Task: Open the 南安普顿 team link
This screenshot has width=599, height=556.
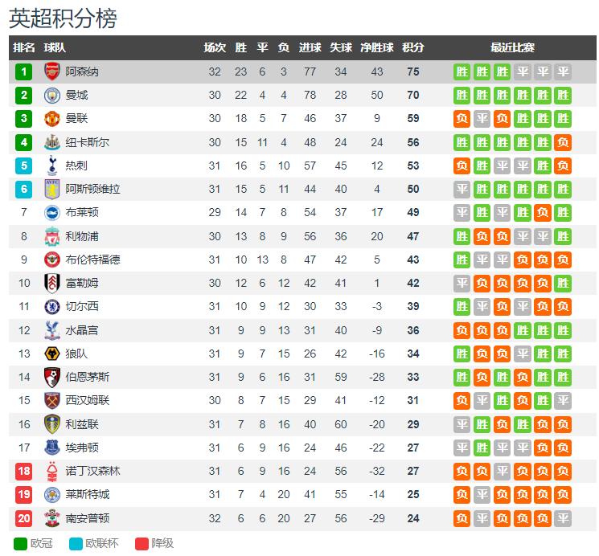Action: pos(88,518)
